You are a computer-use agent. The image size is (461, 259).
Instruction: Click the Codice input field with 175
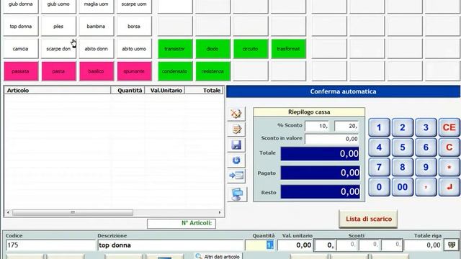click(x=50, y=245)
